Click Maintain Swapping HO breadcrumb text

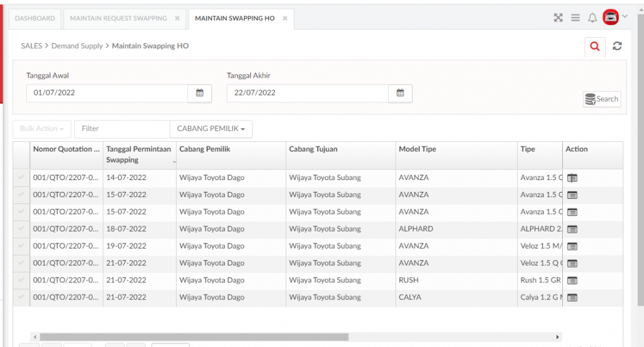point(150,46)
